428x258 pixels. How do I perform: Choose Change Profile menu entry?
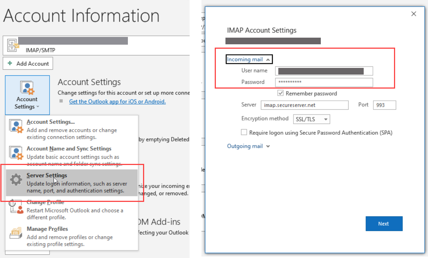point(72,209)
